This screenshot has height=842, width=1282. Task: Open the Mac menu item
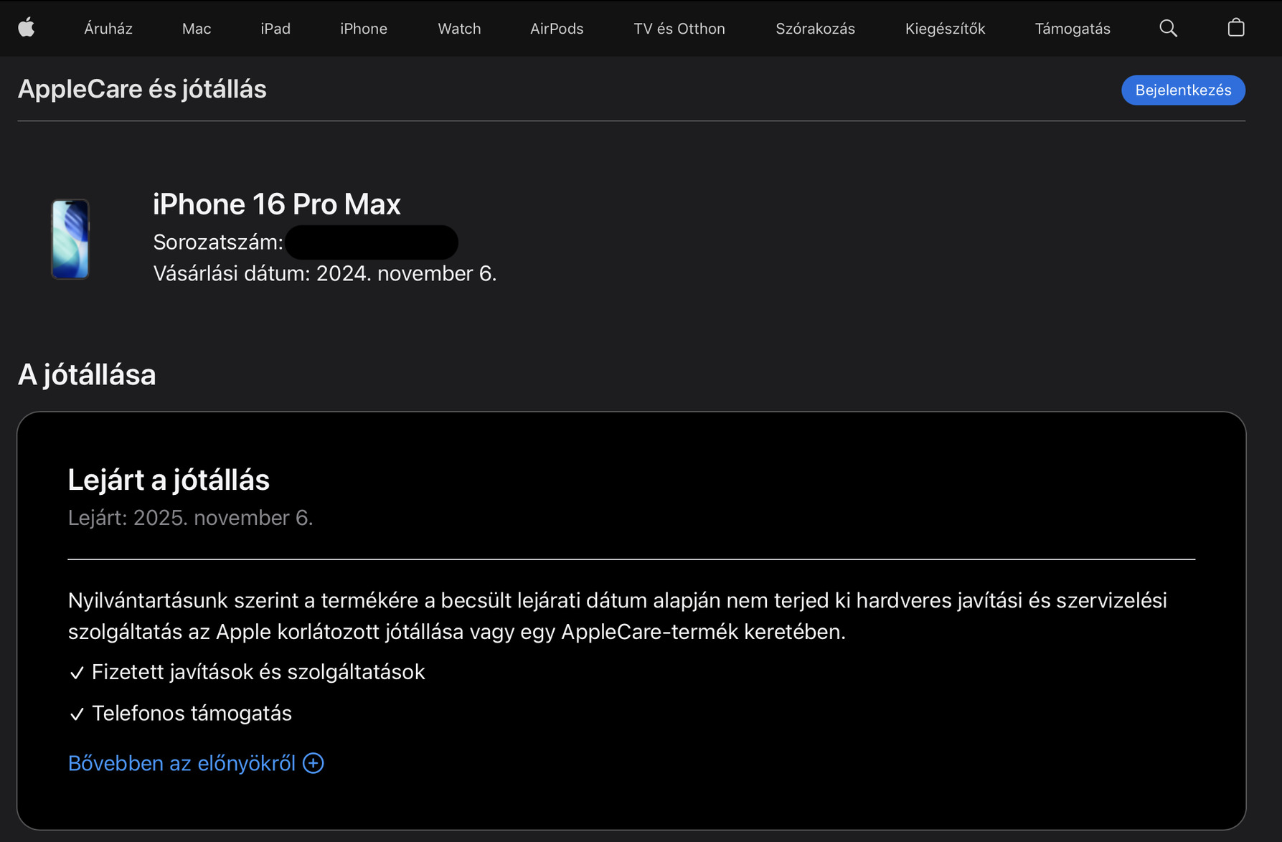pyautogui.click(x=197, y=29)
